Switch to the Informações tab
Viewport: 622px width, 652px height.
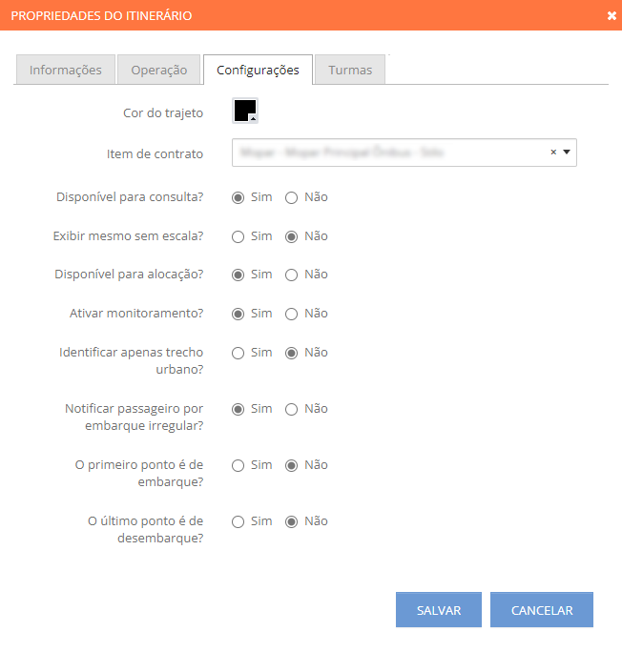[65, 70]
